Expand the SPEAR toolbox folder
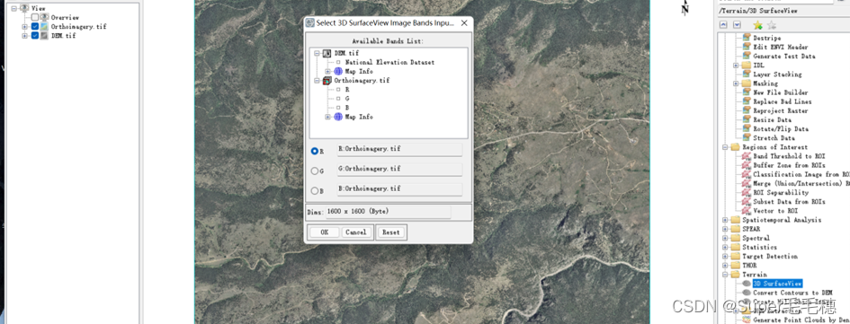 (725, 229)
